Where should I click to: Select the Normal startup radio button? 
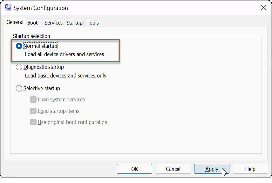click(19, 46)
